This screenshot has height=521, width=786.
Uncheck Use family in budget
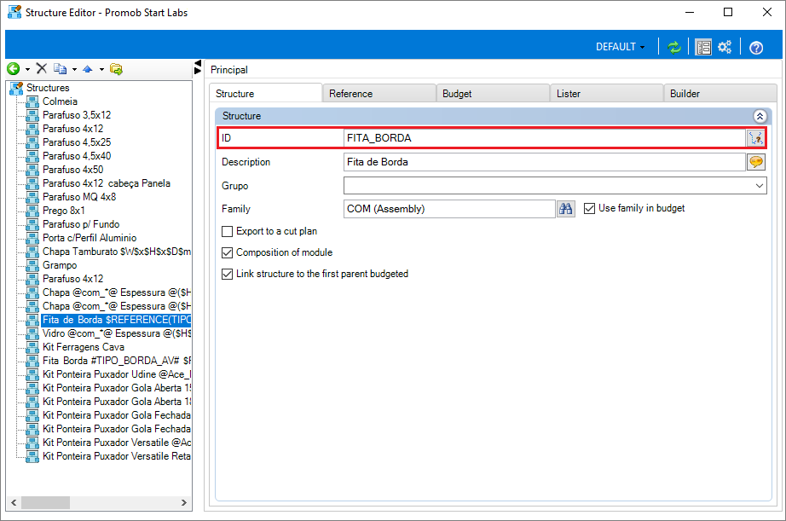point(590,208)
